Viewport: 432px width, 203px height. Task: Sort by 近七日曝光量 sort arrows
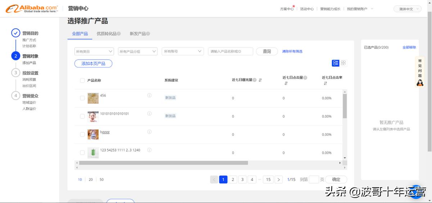pos(260,80)
